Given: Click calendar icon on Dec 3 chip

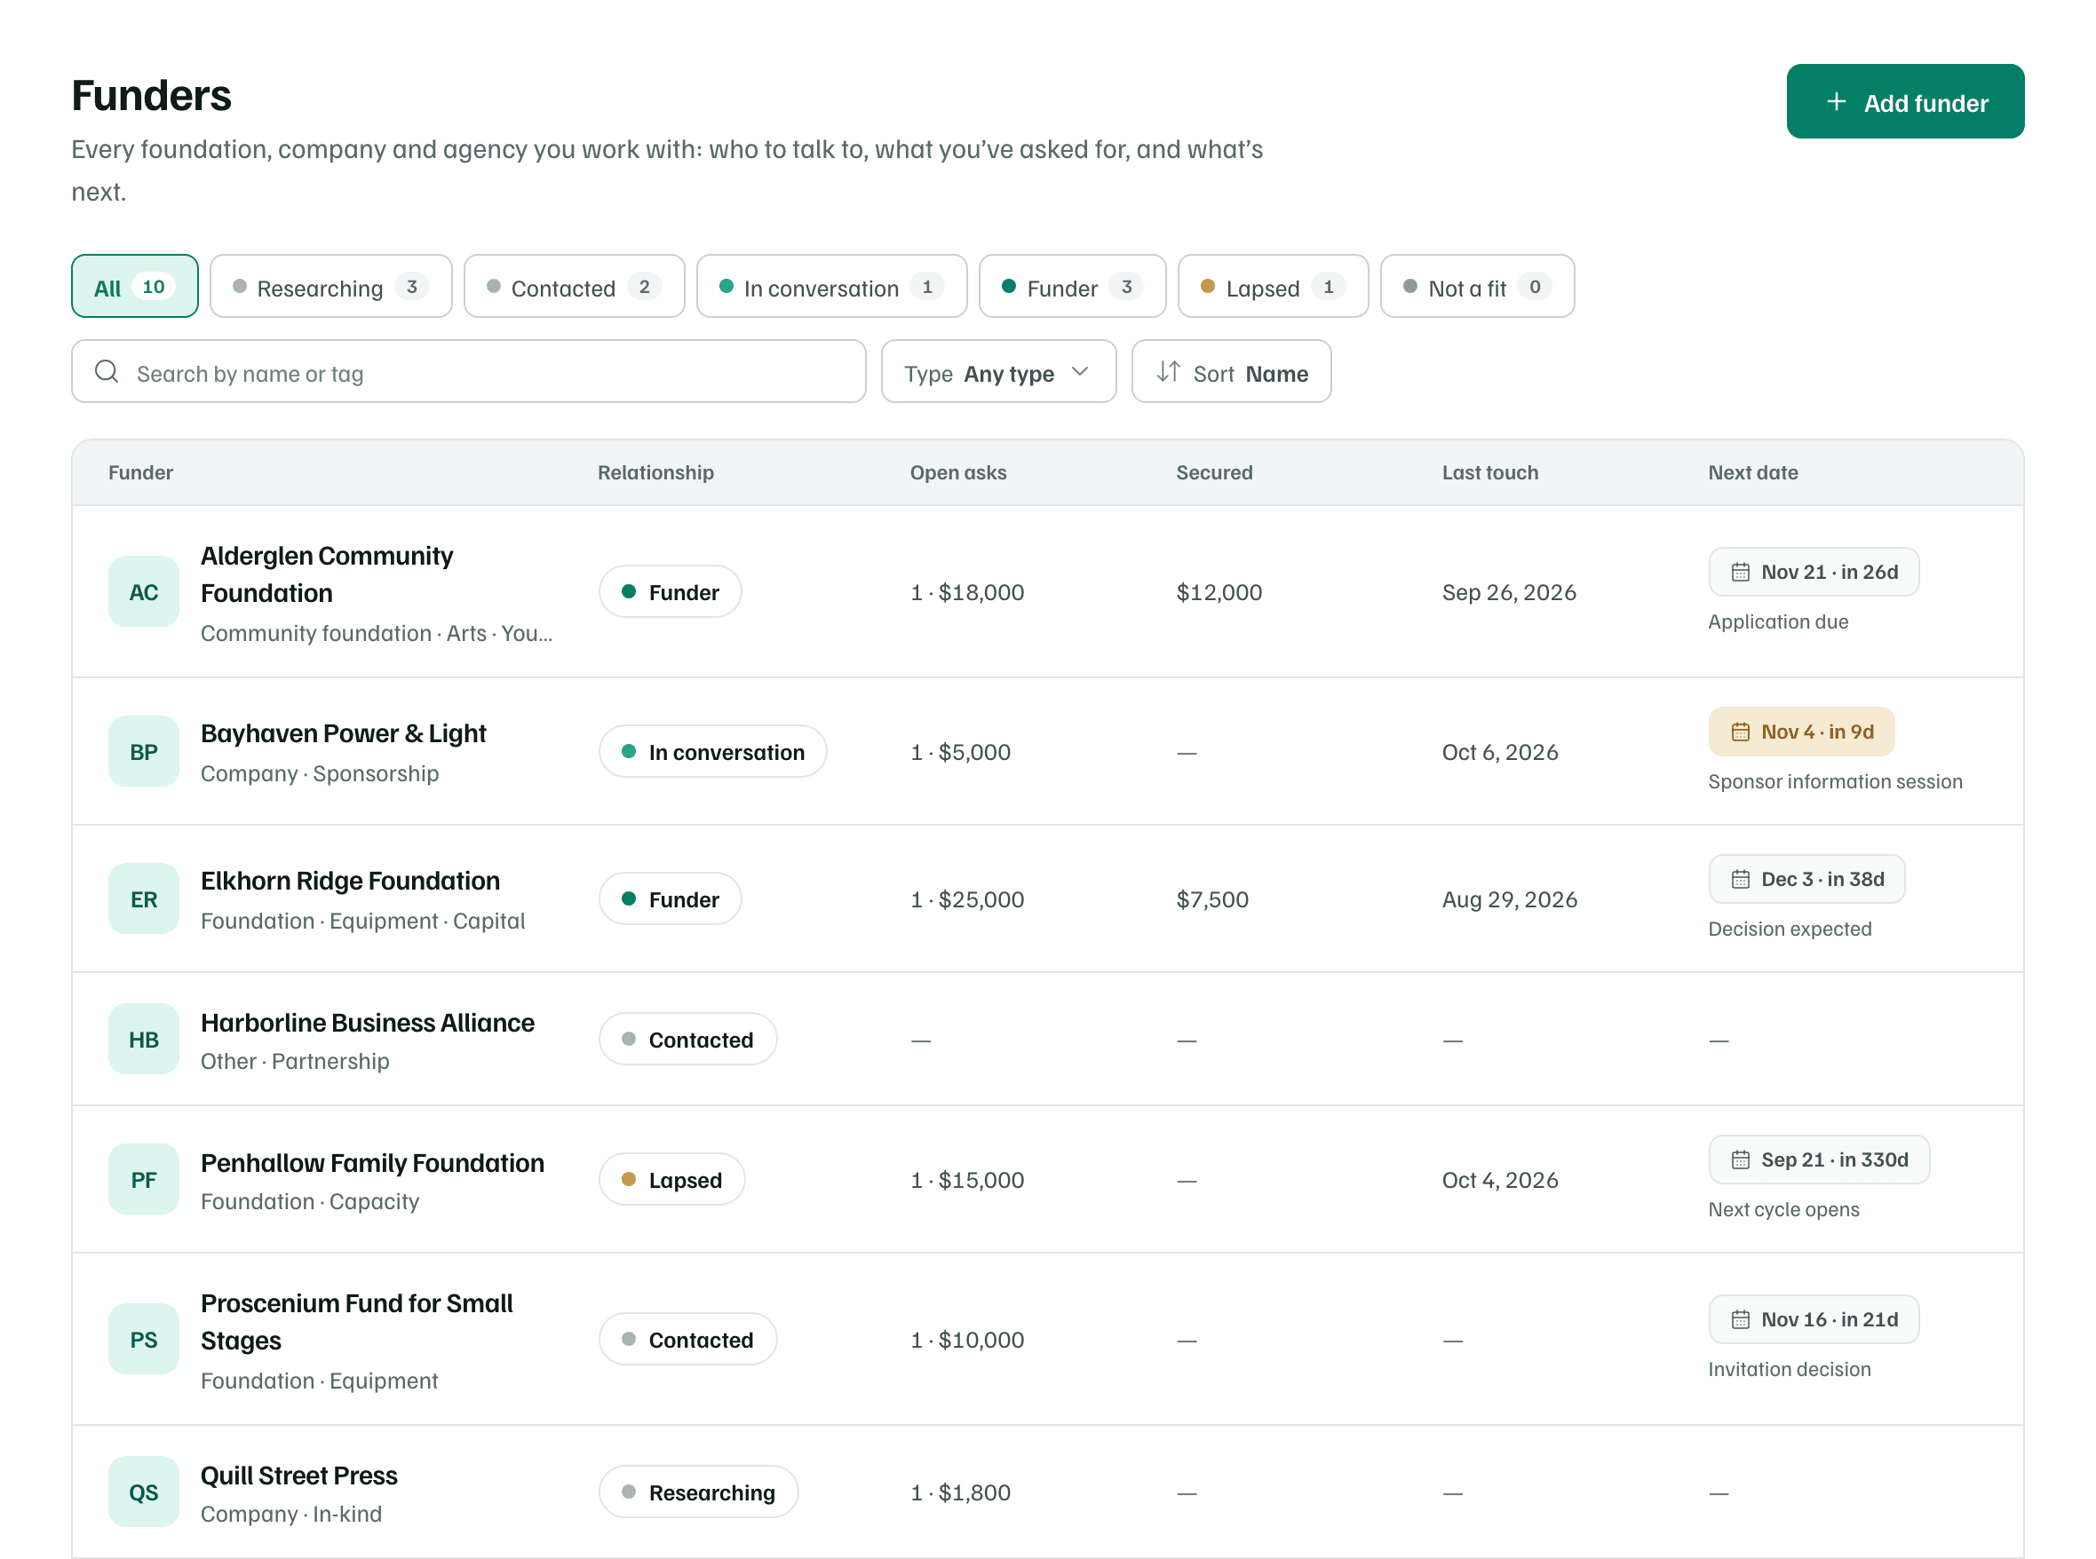Looking at the screenshot, I should 1740,879.
